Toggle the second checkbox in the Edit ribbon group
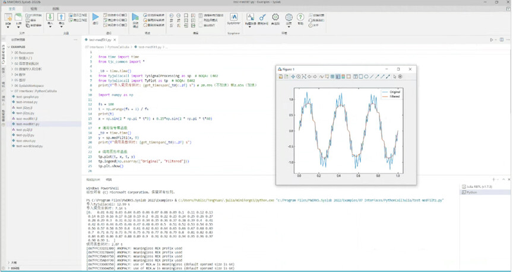This screenshot has height=272, width=513. pyautogui.click(x=201, y=20)
